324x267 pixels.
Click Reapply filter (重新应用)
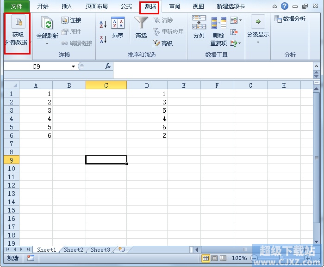(x=168, y=32)
